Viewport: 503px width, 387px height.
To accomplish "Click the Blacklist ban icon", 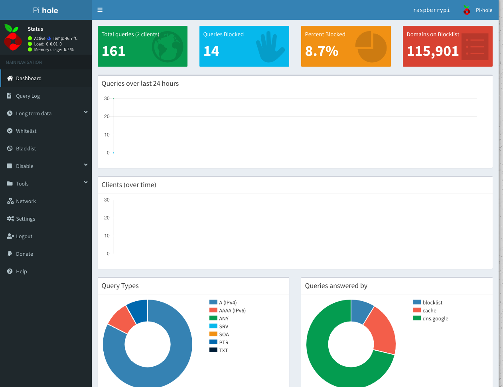I will point(10,148).
